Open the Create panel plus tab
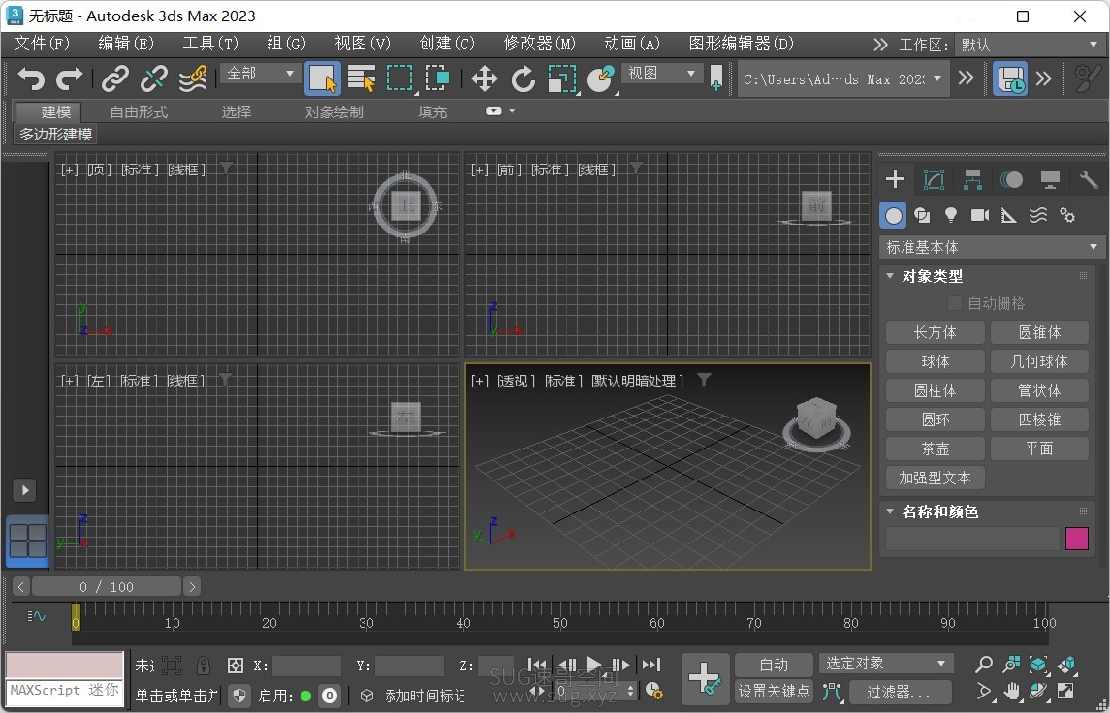 tap(895, 179)
